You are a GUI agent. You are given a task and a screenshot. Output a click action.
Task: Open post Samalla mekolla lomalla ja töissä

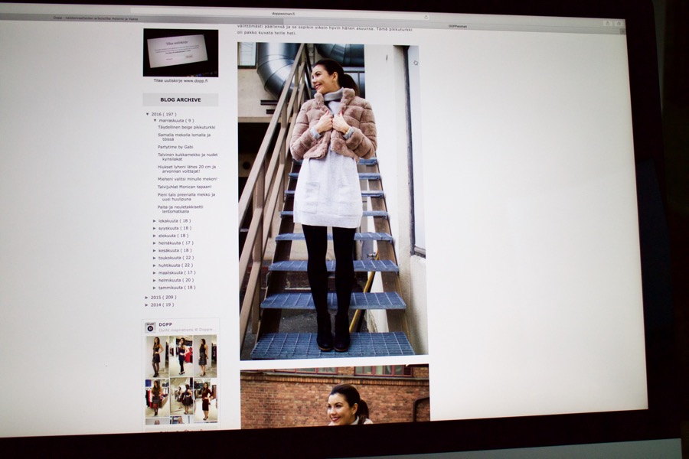click(x=184, y=137)
